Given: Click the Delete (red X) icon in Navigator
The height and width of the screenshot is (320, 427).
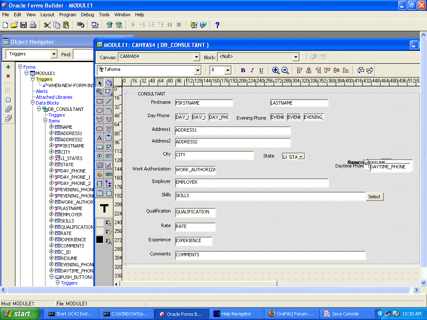Looking at the screenshot, I should coord(8,76).
